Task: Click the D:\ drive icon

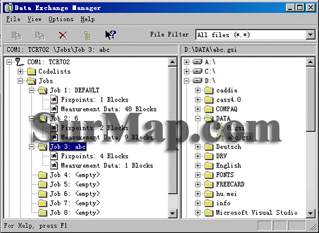Action: tap(197, 81)
